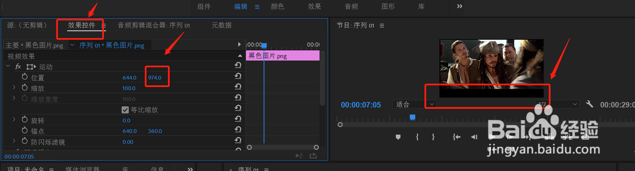
Task: Step back one frame
Action: coord(474,137)
